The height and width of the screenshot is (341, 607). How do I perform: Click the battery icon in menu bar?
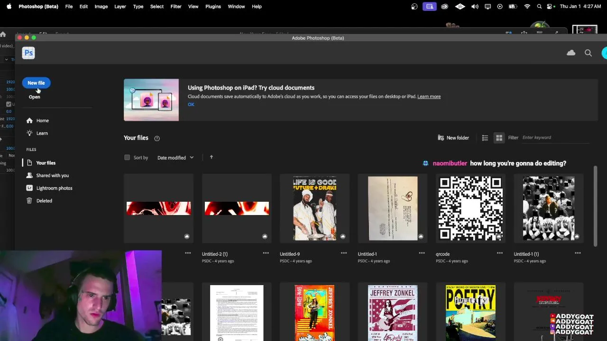pyautogui.click(x=513, y=7)
